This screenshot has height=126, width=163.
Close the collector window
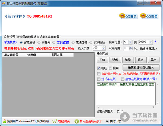coord(156,2)
